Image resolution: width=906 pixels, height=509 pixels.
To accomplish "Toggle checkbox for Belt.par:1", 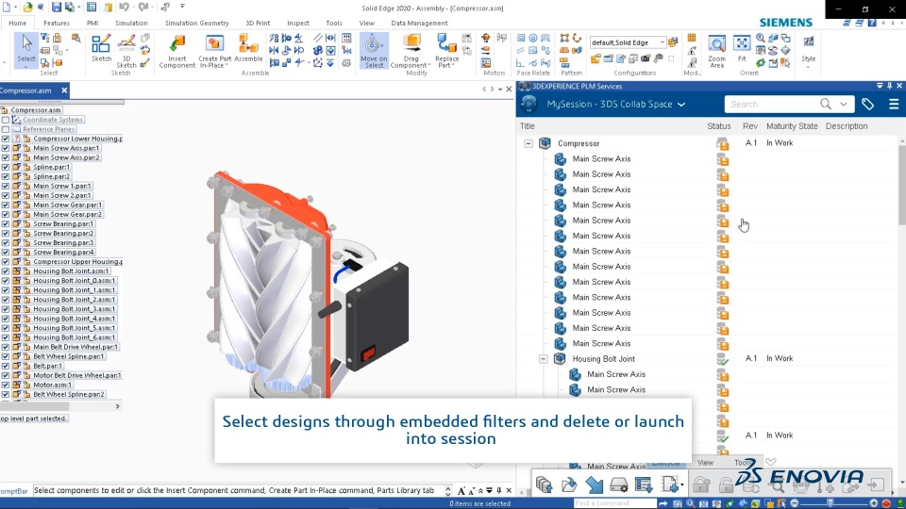I will [6, 366].
